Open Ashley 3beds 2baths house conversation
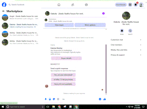Image resolution: width=147 pixels, height=109 pixels. point(20,34)
